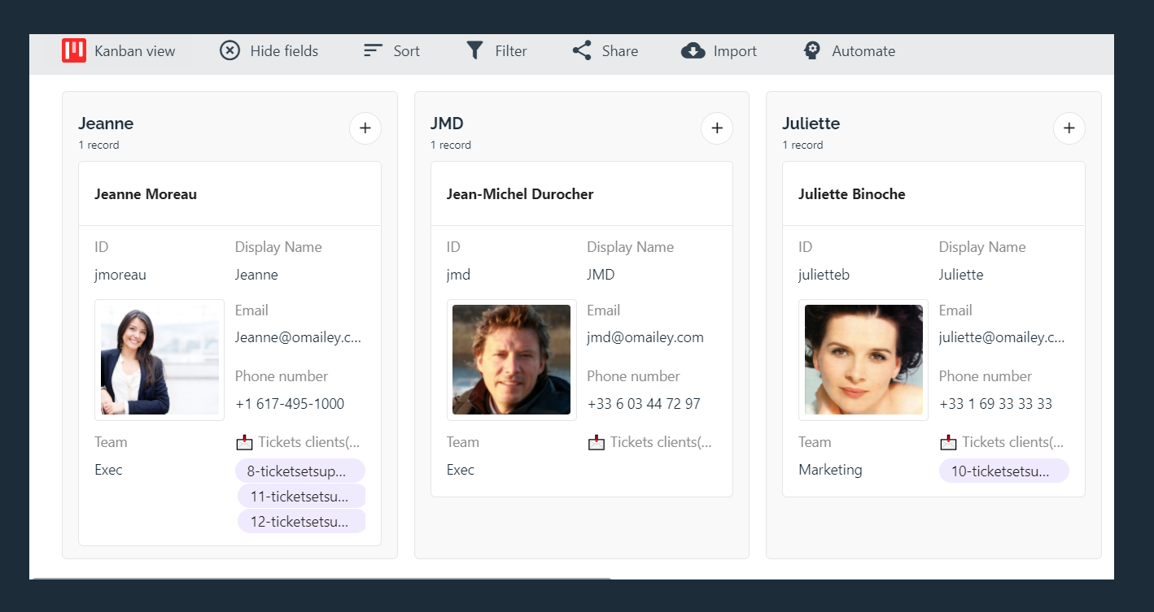Click the tickets envelope icon on Jeanne's card

click(244, 443)
